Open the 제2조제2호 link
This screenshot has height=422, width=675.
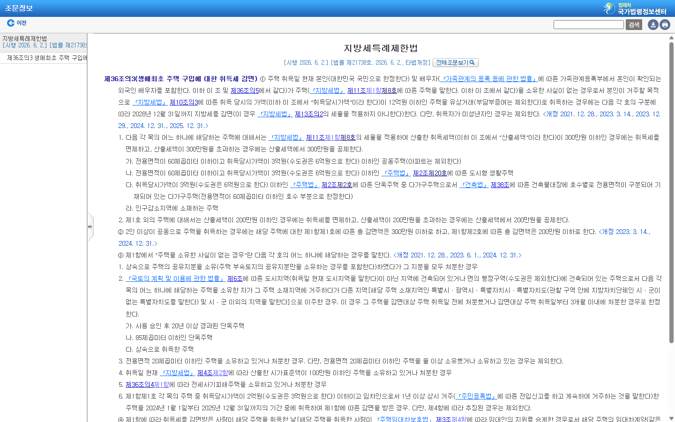pyautogui.click(x=337, y=185)
